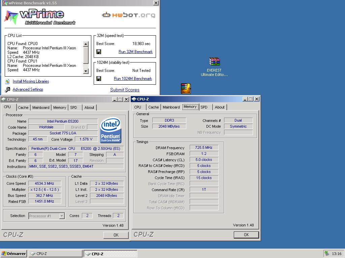The width and height of the screenshot is (345, 258).
Task: Run the 32M Benchmark
Action: [135, 52]
